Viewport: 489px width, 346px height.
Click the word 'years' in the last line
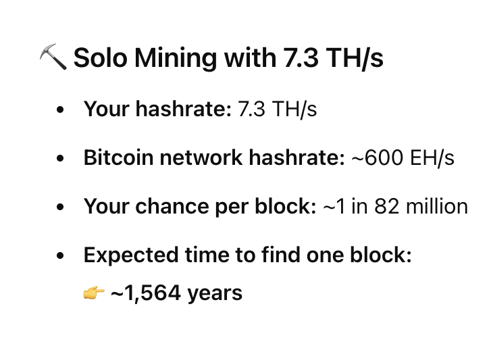215,294
